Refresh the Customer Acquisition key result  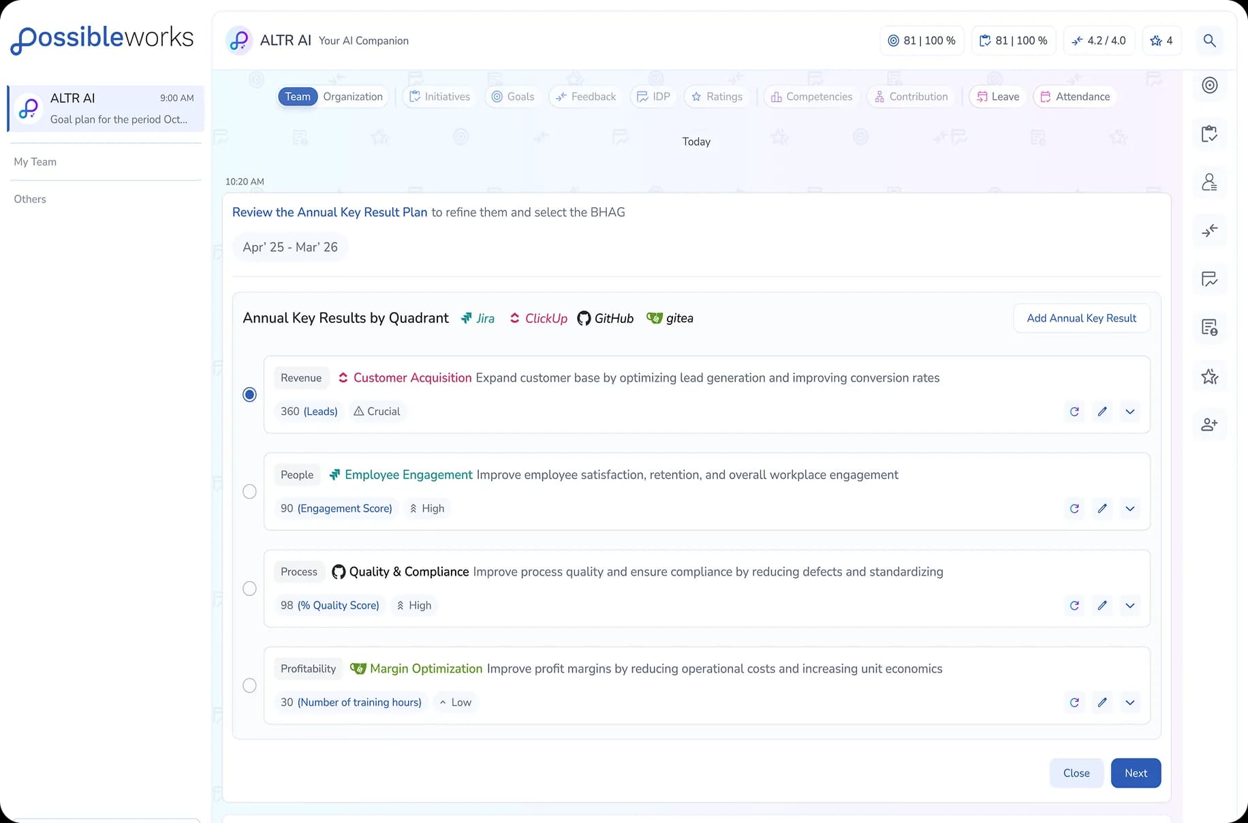(1074, 411)
